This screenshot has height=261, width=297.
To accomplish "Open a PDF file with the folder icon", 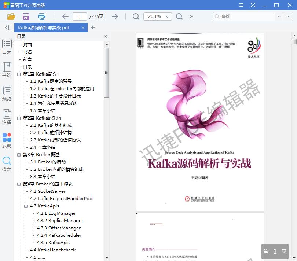I will (x=11, y=16).
